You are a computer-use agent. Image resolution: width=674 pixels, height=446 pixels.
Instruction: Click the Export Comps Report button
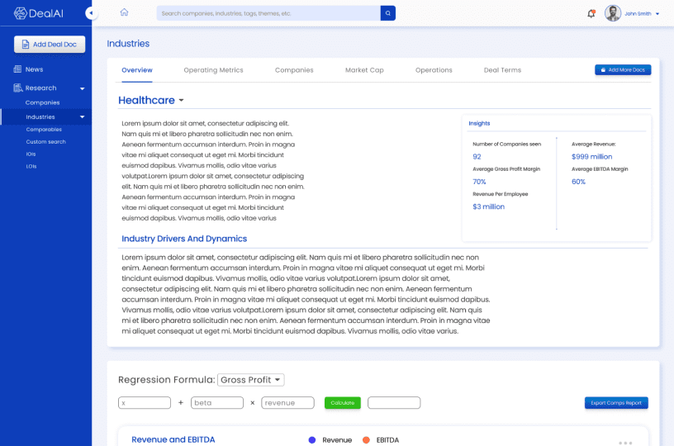(x=616, y=403)
